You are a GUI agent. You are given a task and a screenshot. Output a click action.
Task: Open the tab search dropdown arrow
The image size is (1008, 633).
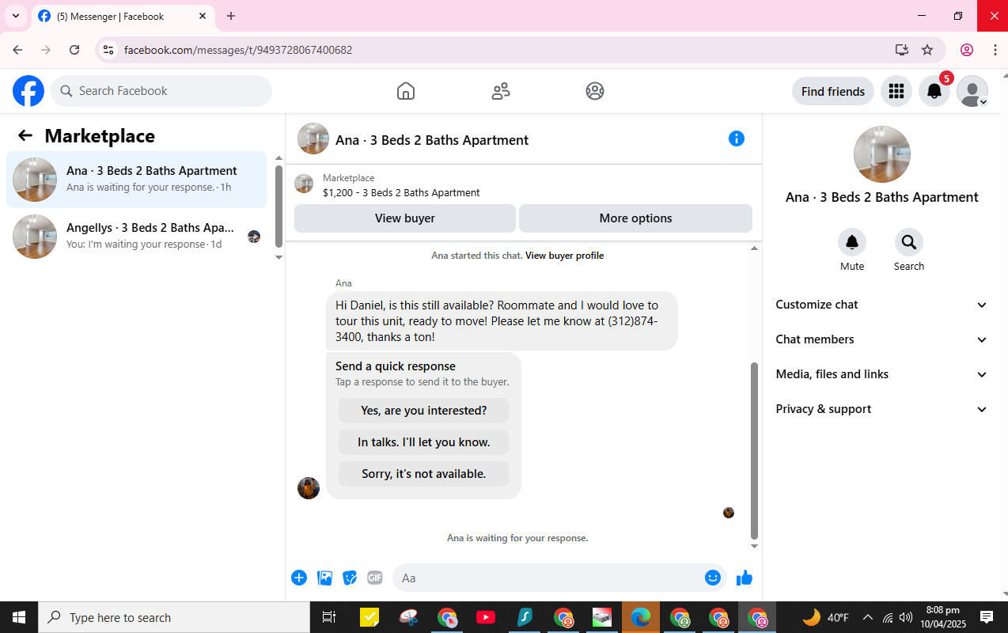[15, 16]
